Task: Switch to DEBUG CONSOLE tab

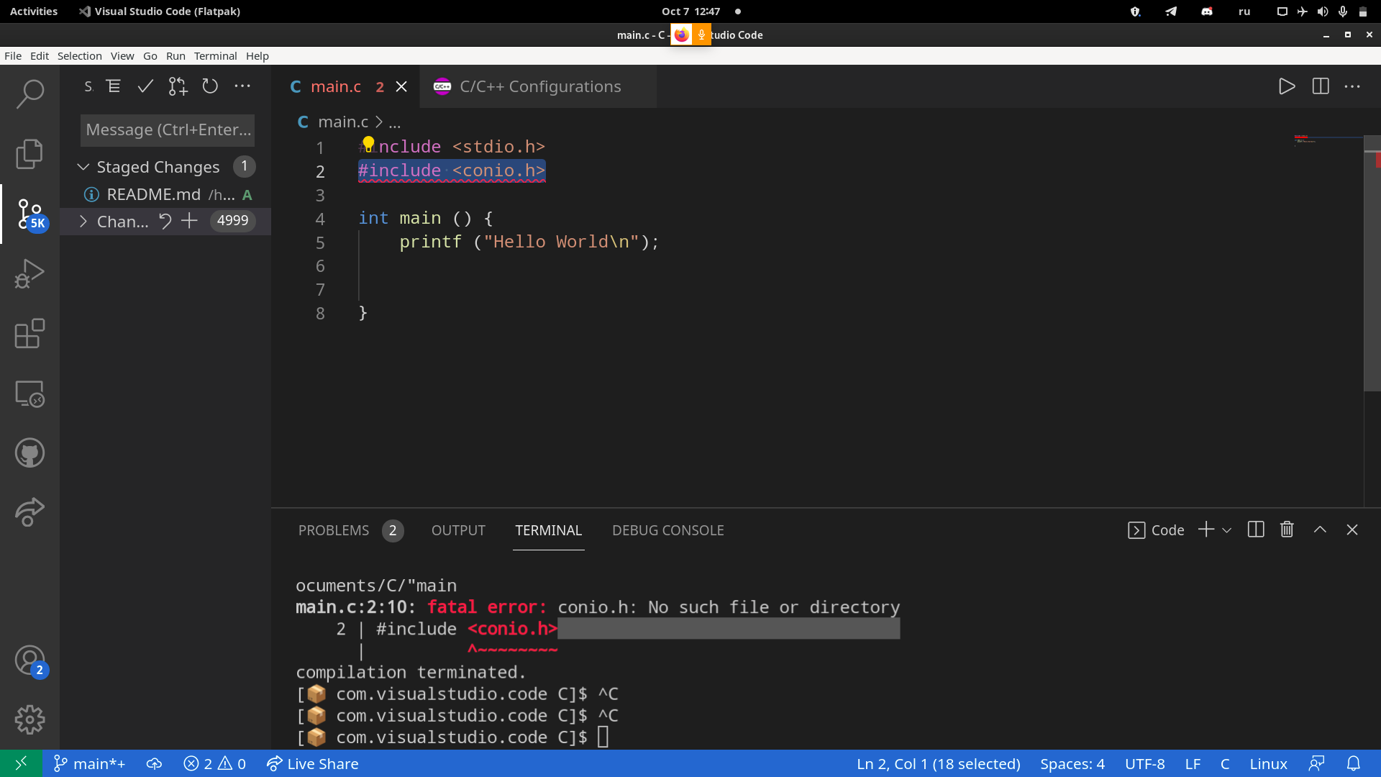Action: coord(668,530)
